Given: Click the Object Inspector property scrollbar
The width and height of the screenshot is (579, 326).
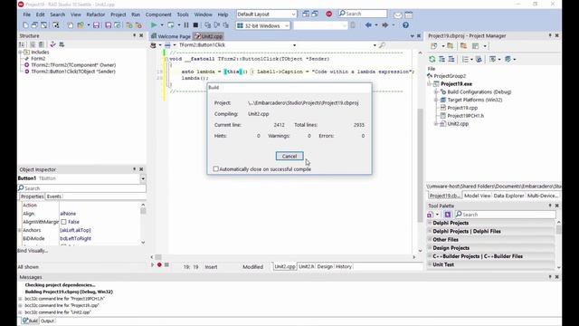Looking at the screenshot, I should tap(143, 211).
